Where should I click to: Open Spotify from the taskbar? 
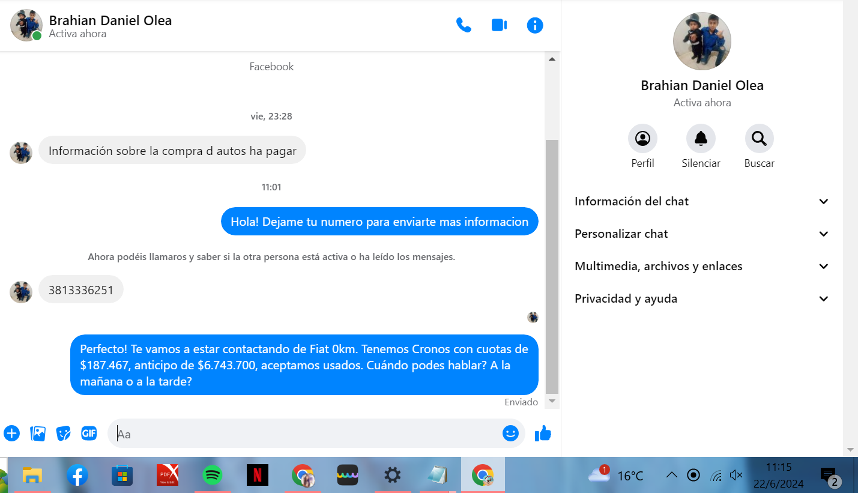[x=212, y=476]
